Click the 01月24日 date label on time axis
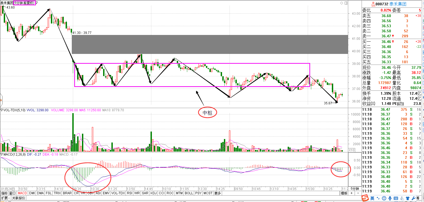Image resolution: width=424 pixels, height=202 pixels. pos(8,189)
